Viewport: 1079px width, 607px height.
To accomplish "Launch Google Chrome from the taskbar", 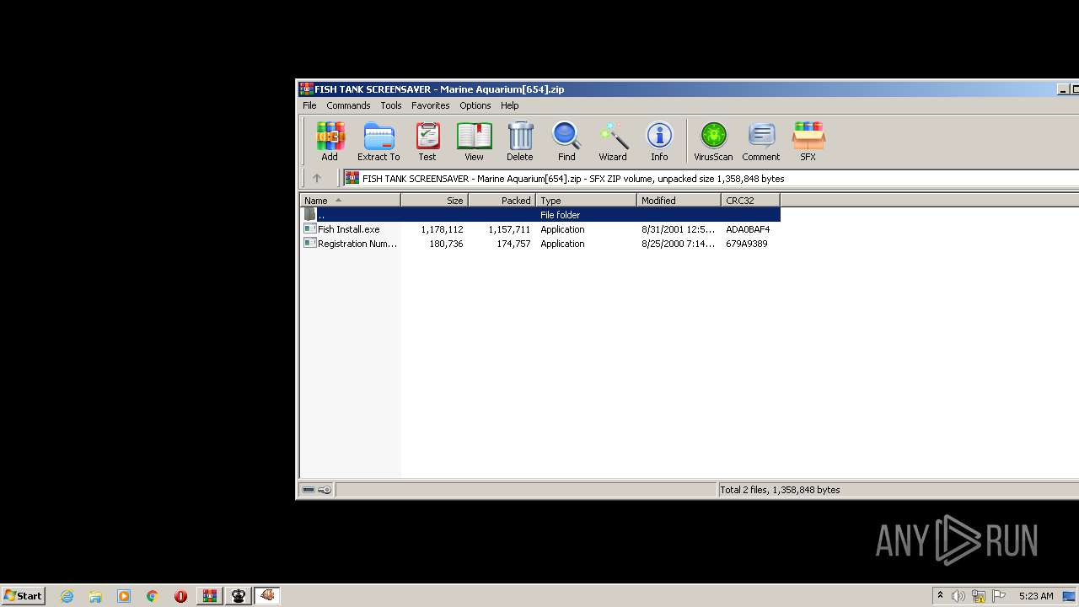I will coord(152,596).
